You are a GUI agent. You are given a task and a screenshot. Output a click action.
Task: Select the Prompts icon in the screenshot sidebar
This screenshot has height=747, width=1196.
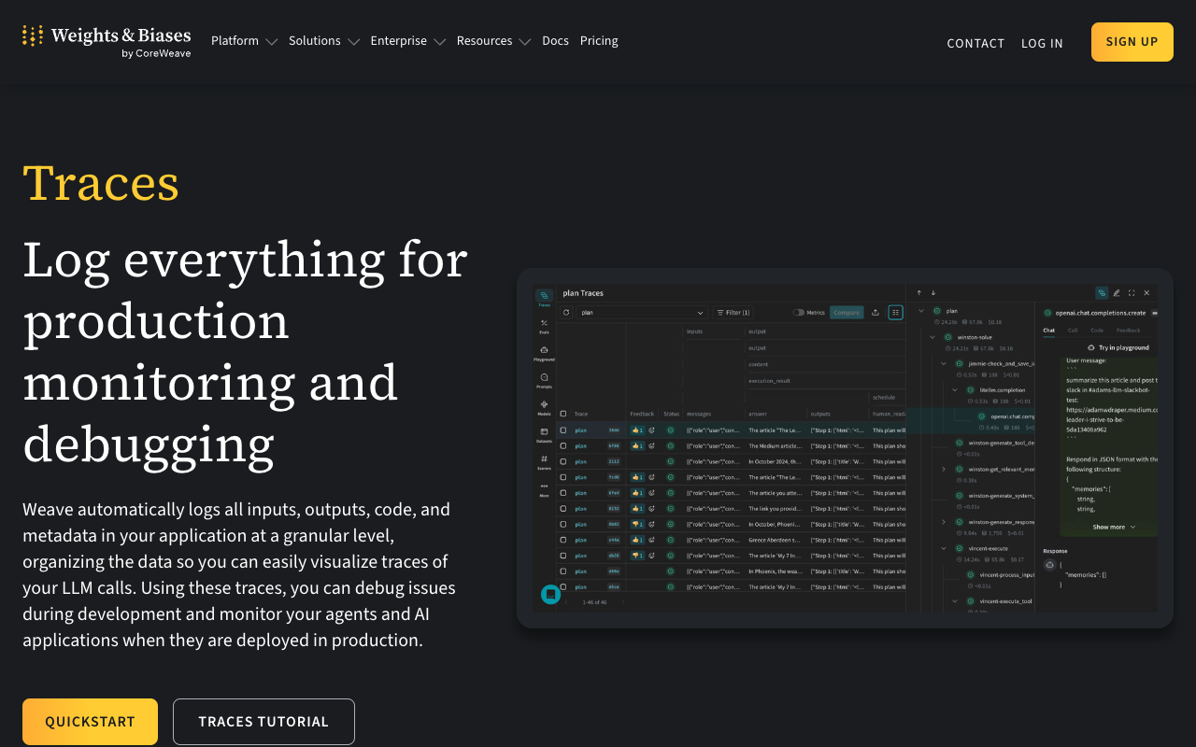(x=544, y=379)
